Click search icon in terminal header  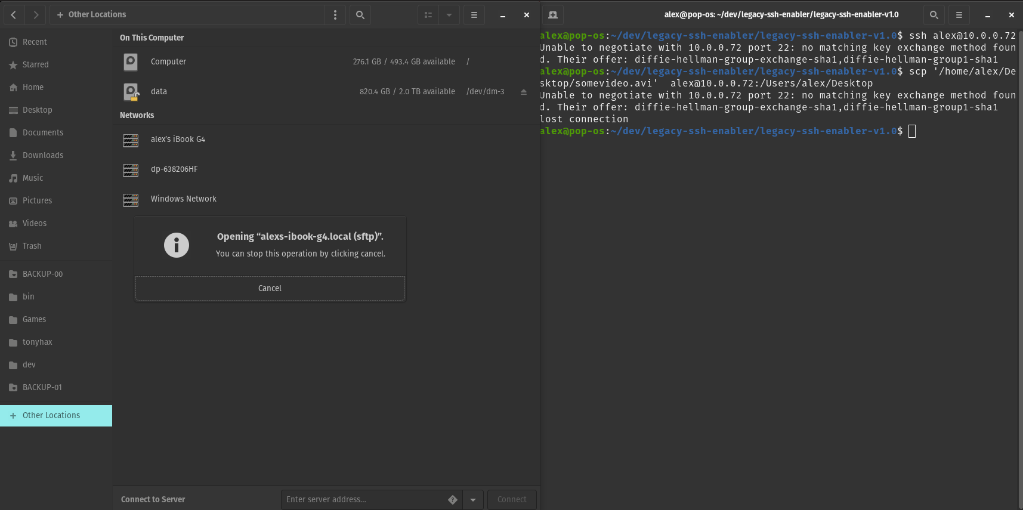(x=934, y=15)
